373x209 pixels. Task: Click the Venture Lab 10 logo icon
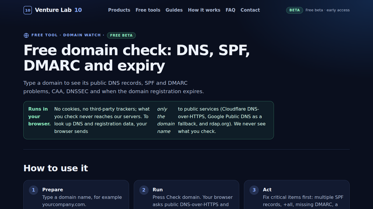(x=28, y=10)
